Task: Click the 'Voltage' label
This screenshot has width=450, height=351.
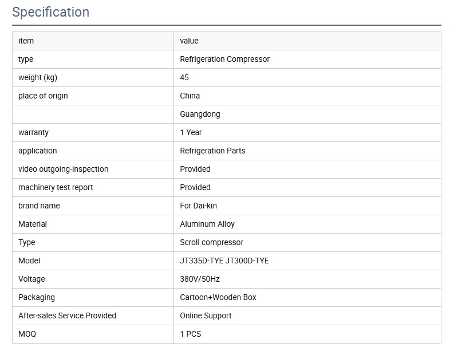Action: pos(31,279)
